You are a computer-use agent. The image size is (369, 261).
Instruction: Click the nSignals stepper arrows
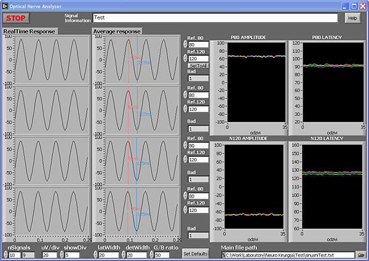click(x=6, y=254)
